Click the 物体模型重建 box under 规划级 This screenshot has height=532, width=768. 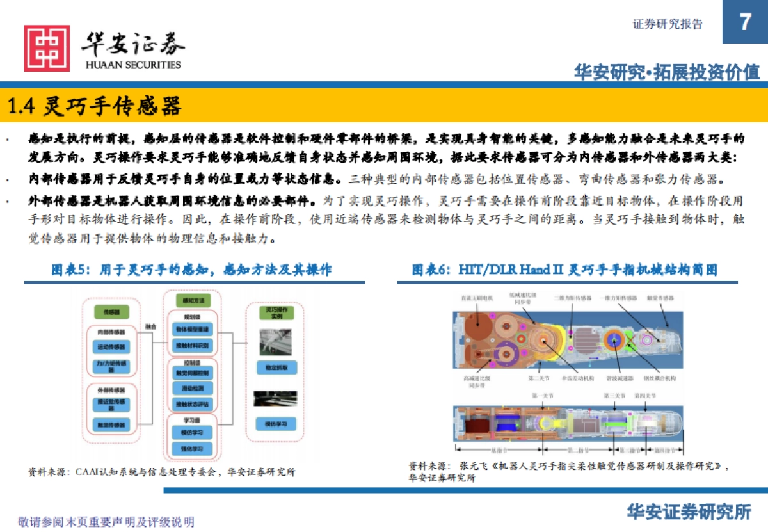coord(192,330)
